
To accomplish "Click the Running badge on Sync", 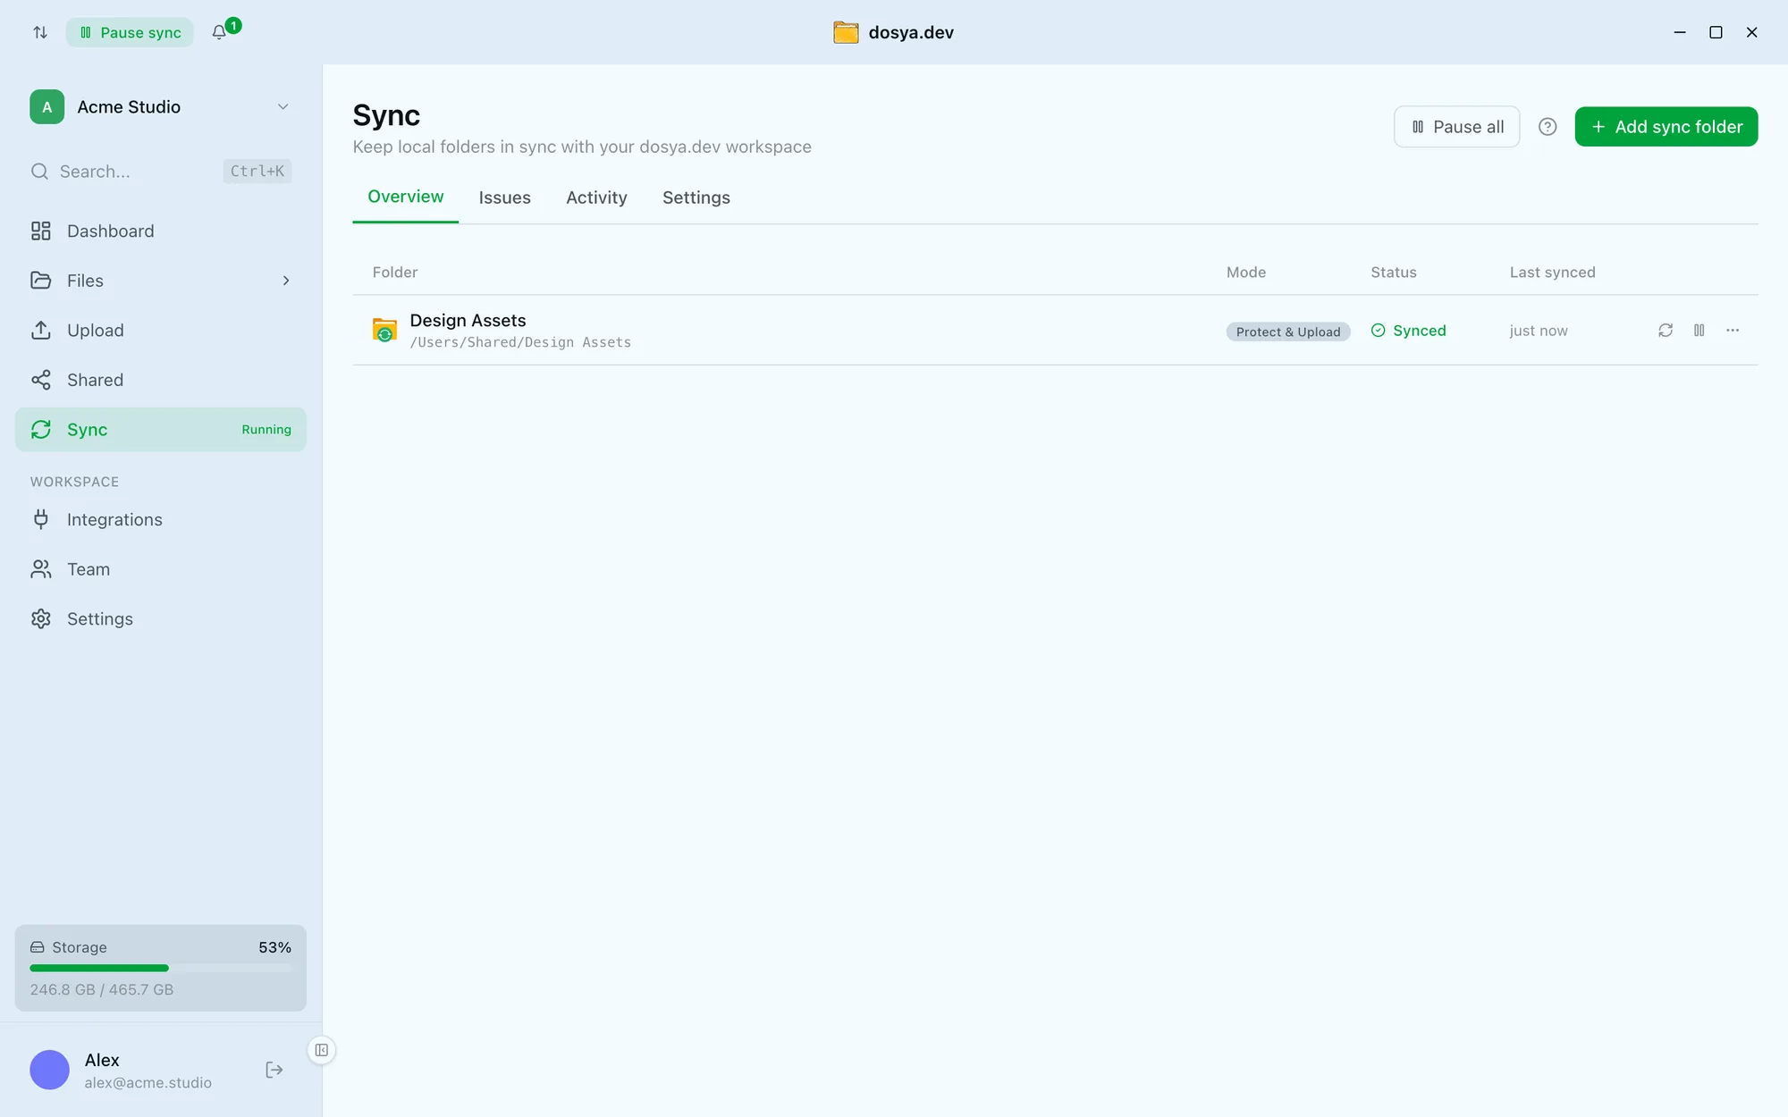I will (x=266, y=430).
